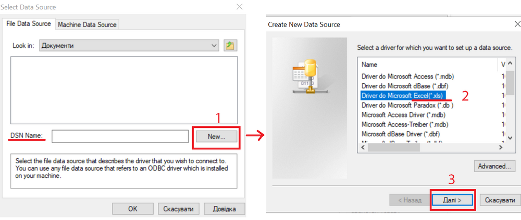Click OK in Select Data Source
The image size is (521, 220).
(132, 209)
